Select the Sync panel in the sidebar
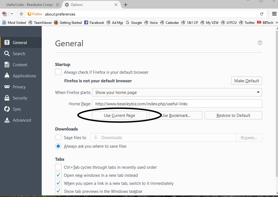 point(18,109)
